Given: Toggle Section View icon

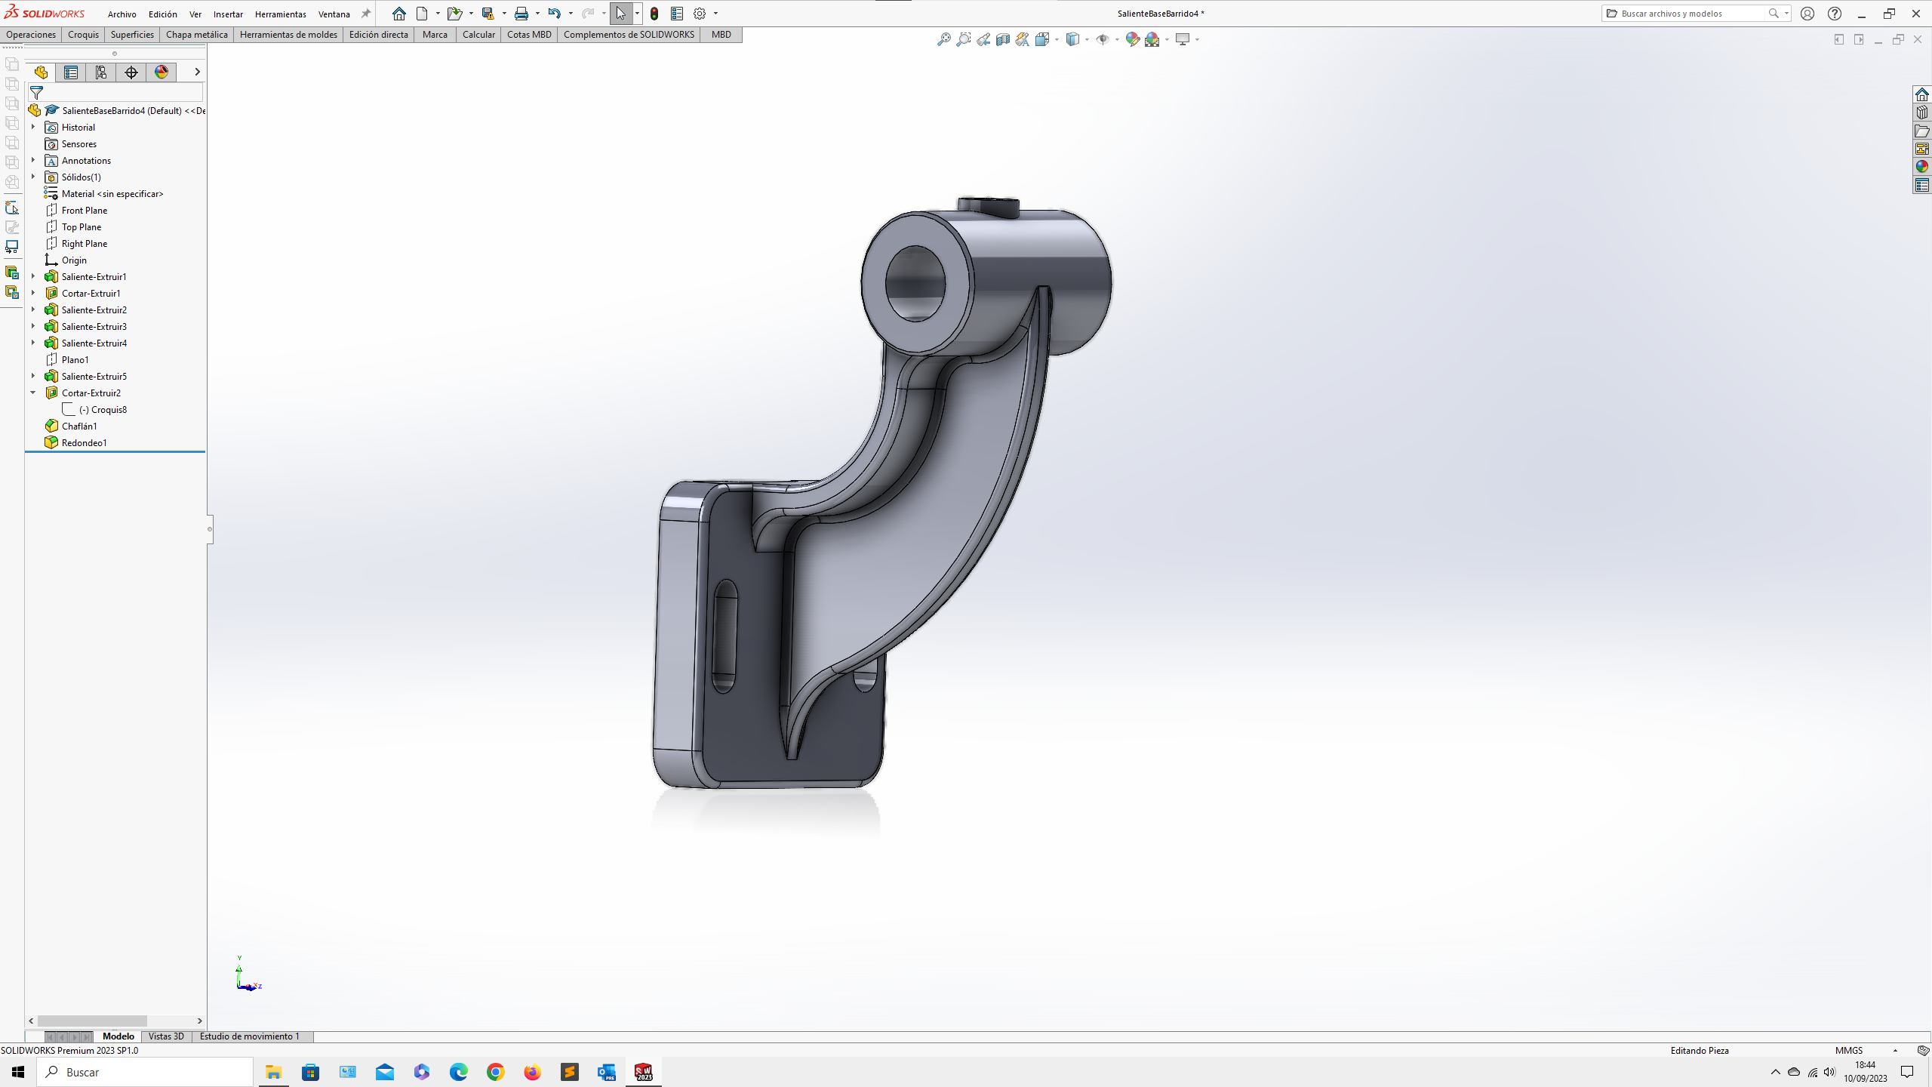Looking at the screenshot, I should click(x=1003, y=39).
